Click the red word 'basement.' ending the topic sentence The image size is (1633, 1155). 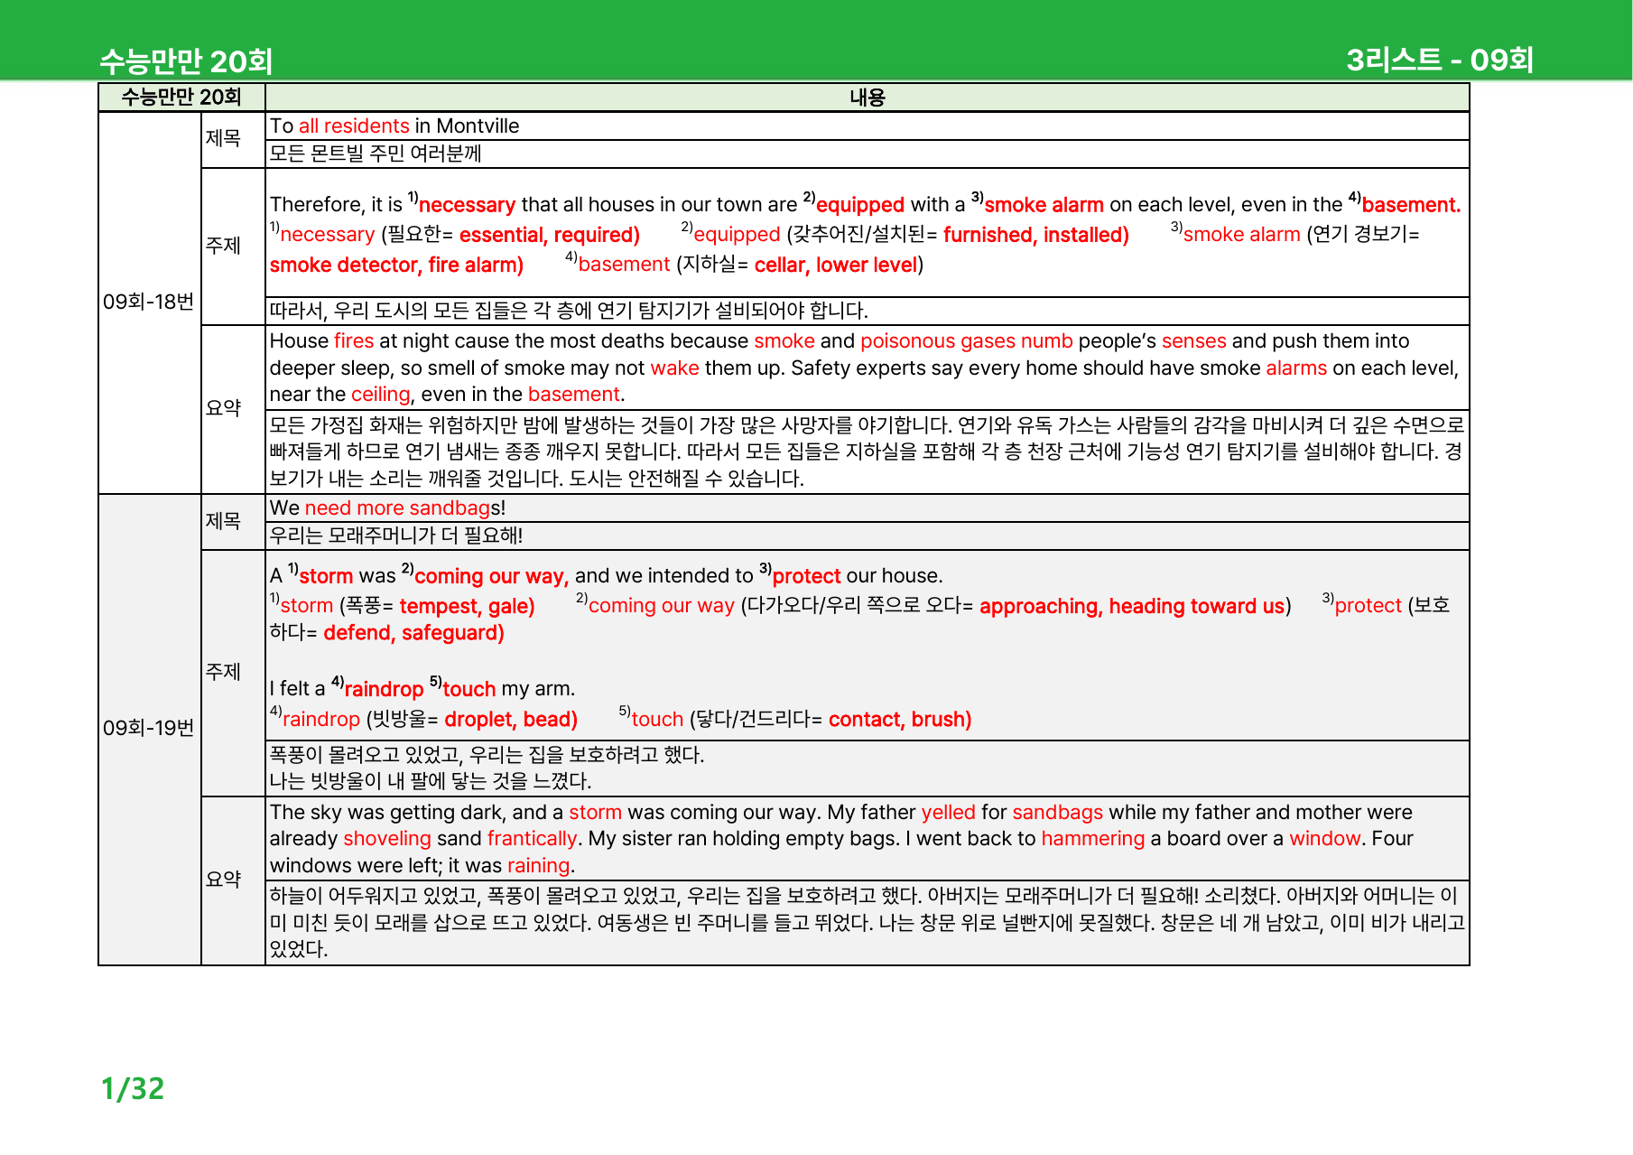[1411, 205]
